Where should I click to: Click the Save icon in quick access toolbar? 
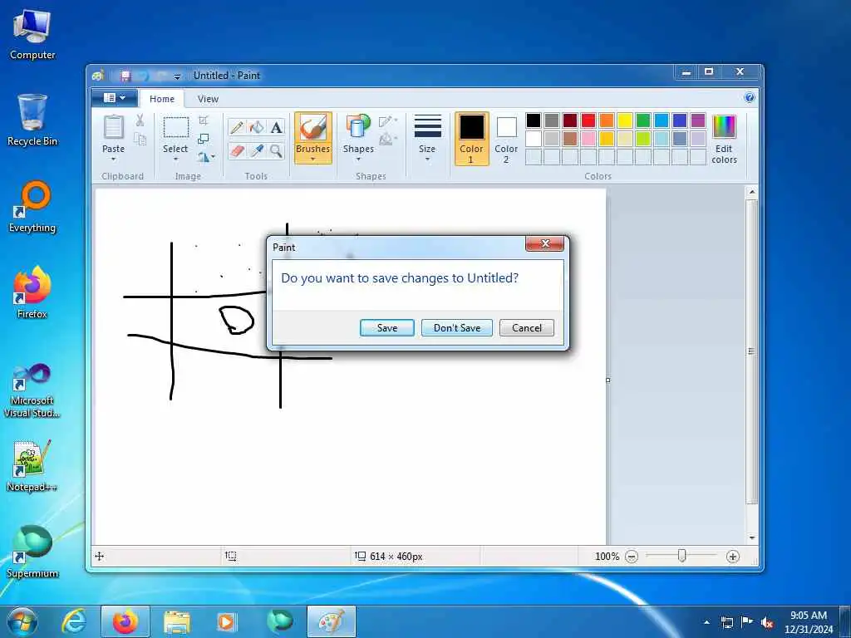(x=126, y=76)
